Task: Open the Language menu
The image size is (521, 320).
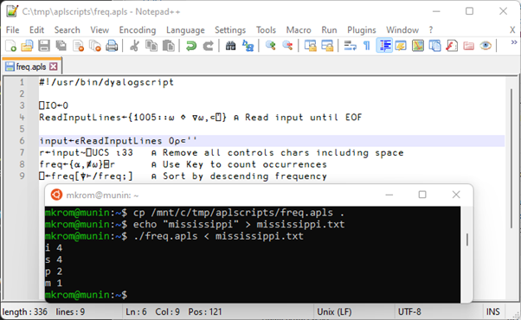Action: click(x=185, y=30)
